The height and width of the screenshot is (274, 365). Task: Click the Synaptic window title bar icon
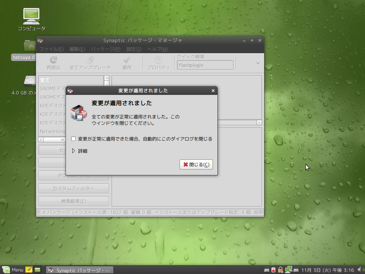point(40,40)
